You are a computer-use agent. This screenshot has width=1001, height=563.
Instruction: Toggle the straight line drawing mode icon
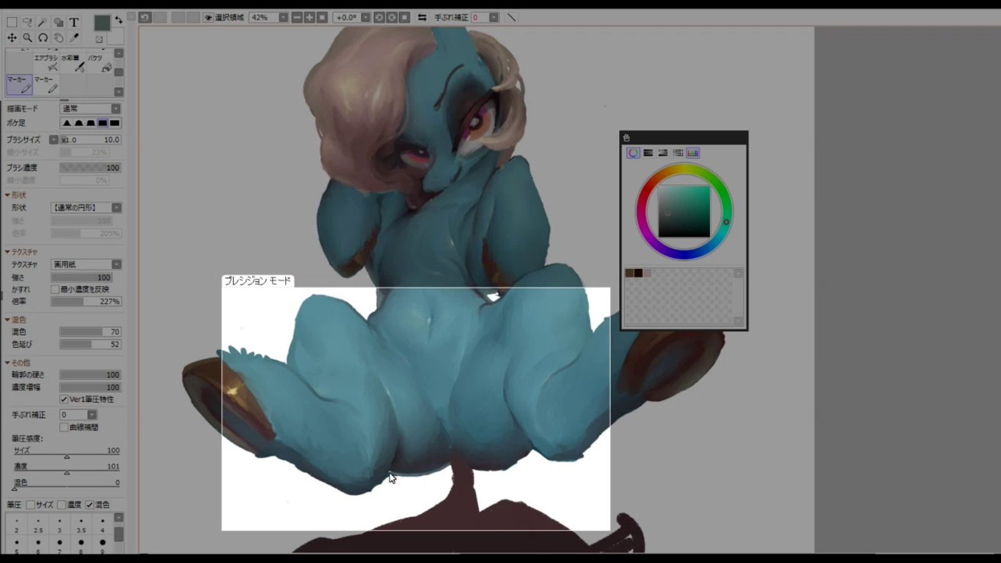[x=511, y=18]
